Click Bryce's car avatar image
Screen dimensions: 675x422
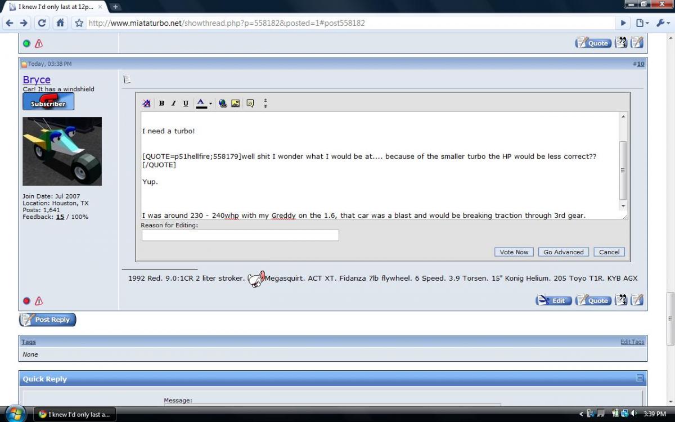(62, 151)
